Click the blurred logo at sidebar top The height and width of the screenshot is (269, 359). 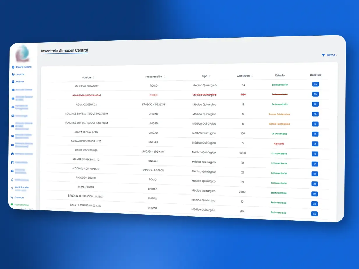[22, 53]
